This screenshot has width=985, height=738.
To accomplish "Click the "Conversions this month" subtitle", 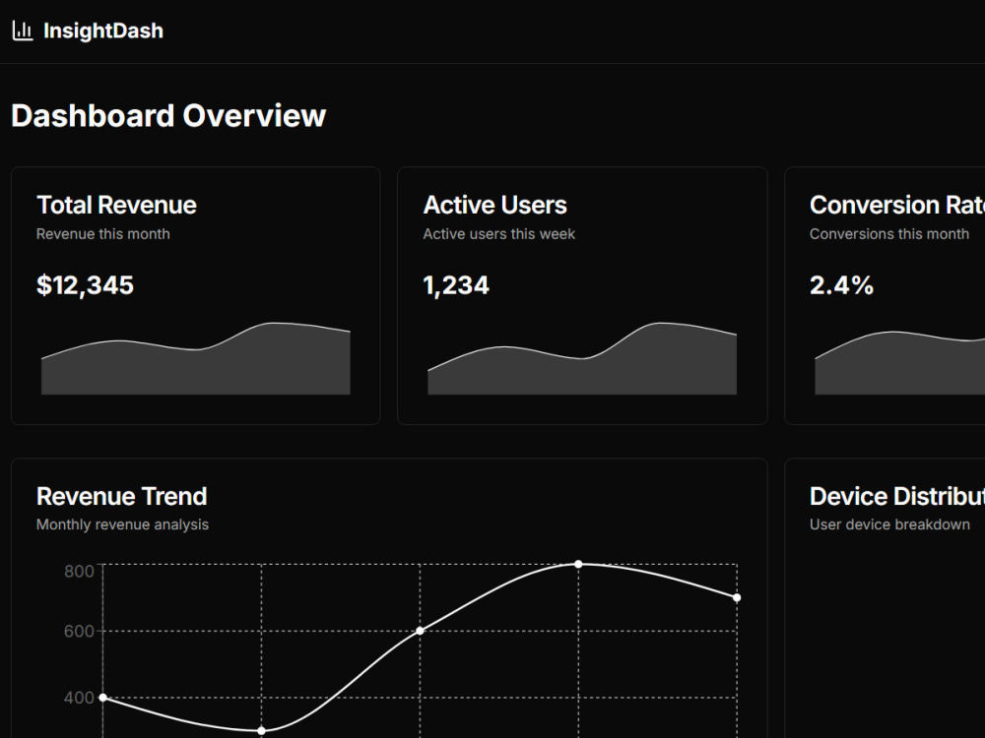I will [888, 234].
